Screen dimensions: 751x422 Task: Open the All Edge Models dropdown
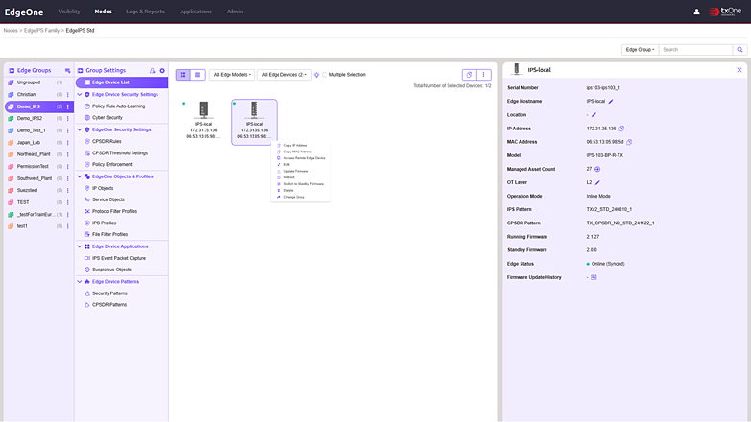(x=231, y=75)
